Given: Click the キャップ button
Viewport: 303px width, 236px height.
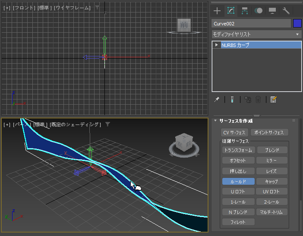Looking at the screenshot, I should (271, 181).
